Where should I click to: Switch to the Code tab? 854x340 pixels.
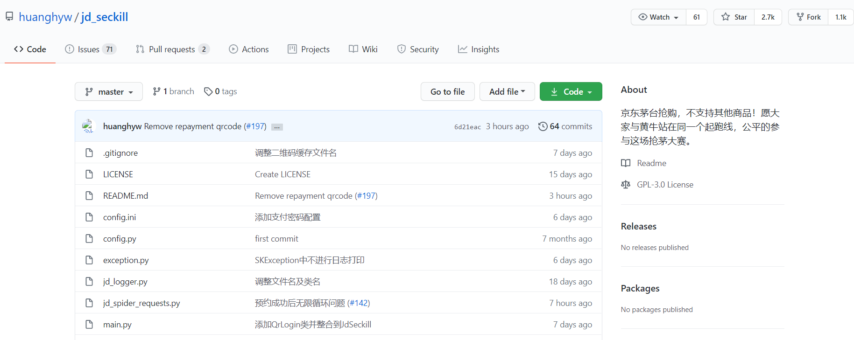click(30, 49)
